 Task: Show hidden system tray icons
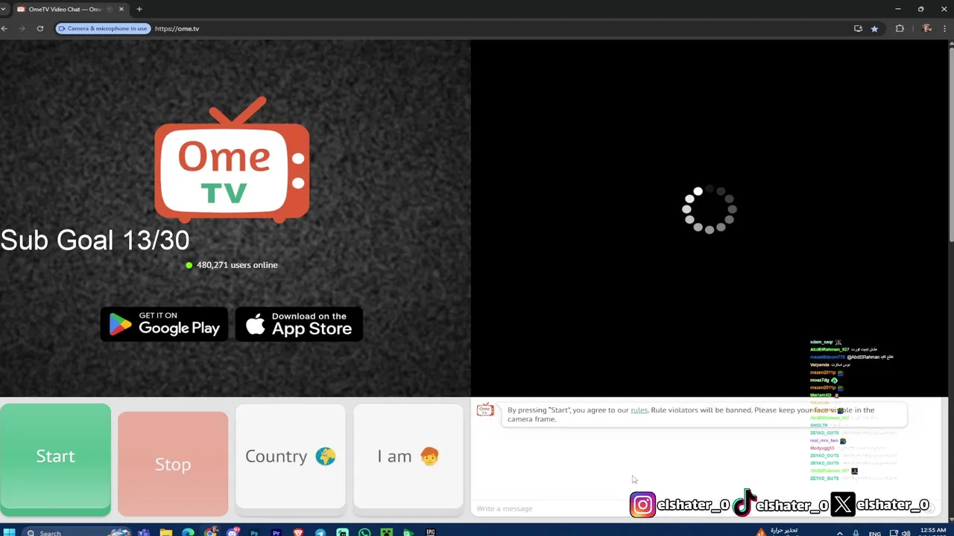840,533
